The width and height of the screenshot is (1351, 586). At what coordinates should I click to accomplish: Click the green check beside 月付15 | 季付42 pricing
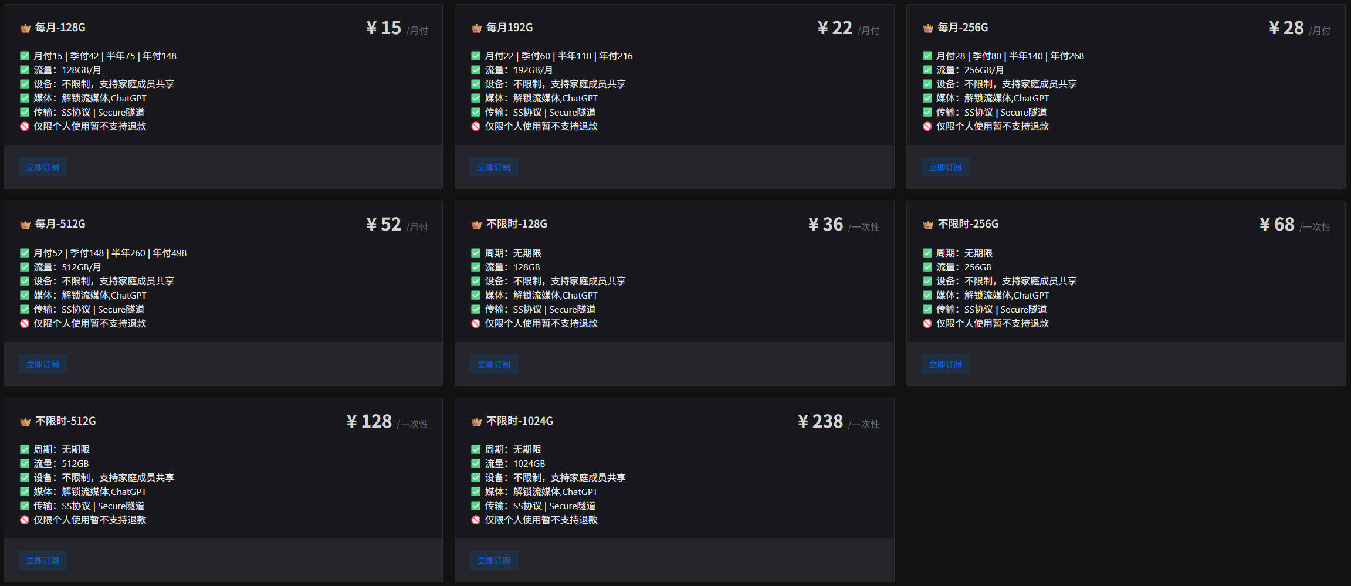tap(25, 56)
